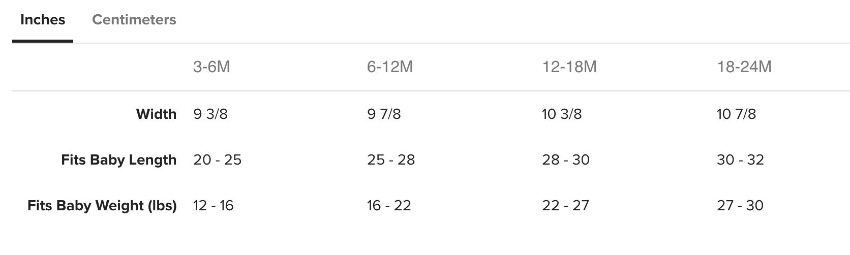The height and width of the screenshot is (255, 850).
Task: Click the 3-6M size column header
Action: [211, 67]
